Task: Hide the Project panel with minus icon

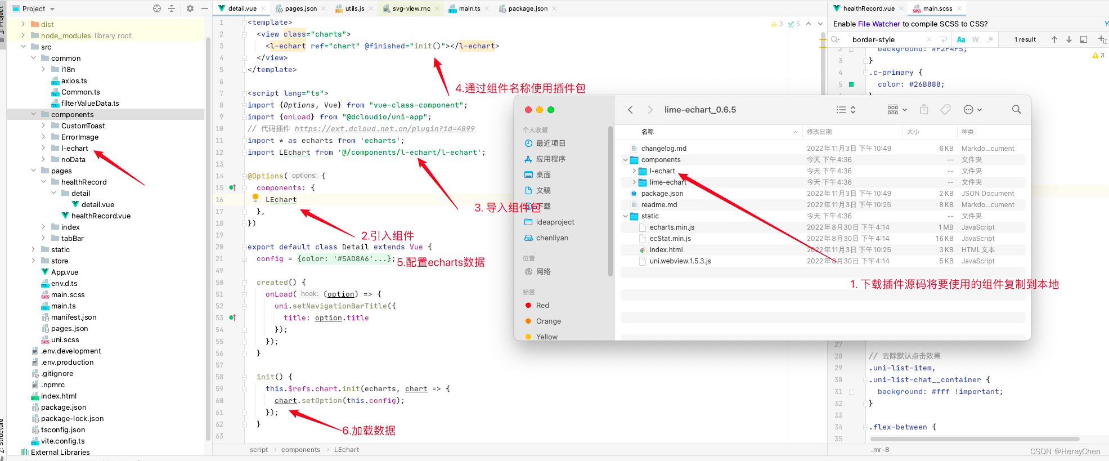Action: (205, 8)
